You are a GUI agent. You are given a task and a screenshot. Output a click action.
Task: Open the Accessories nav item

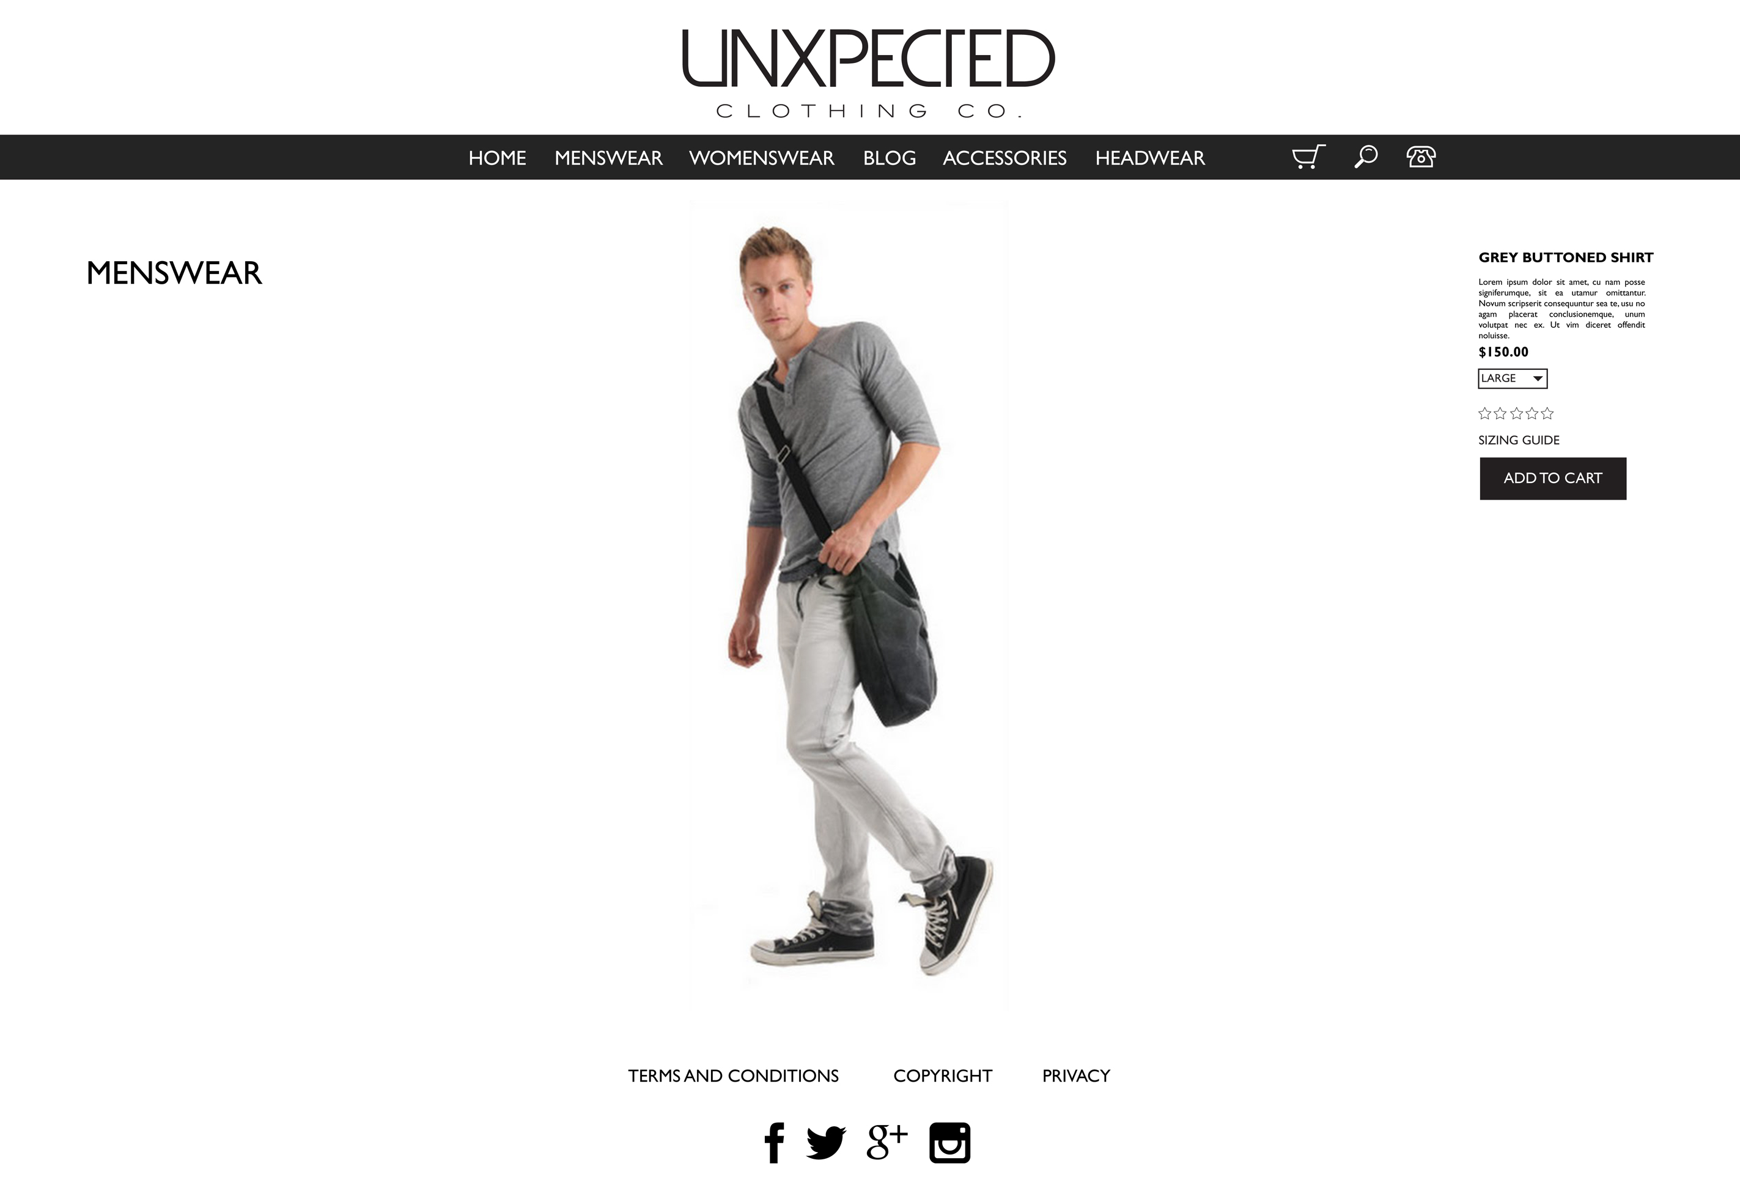1004,158
